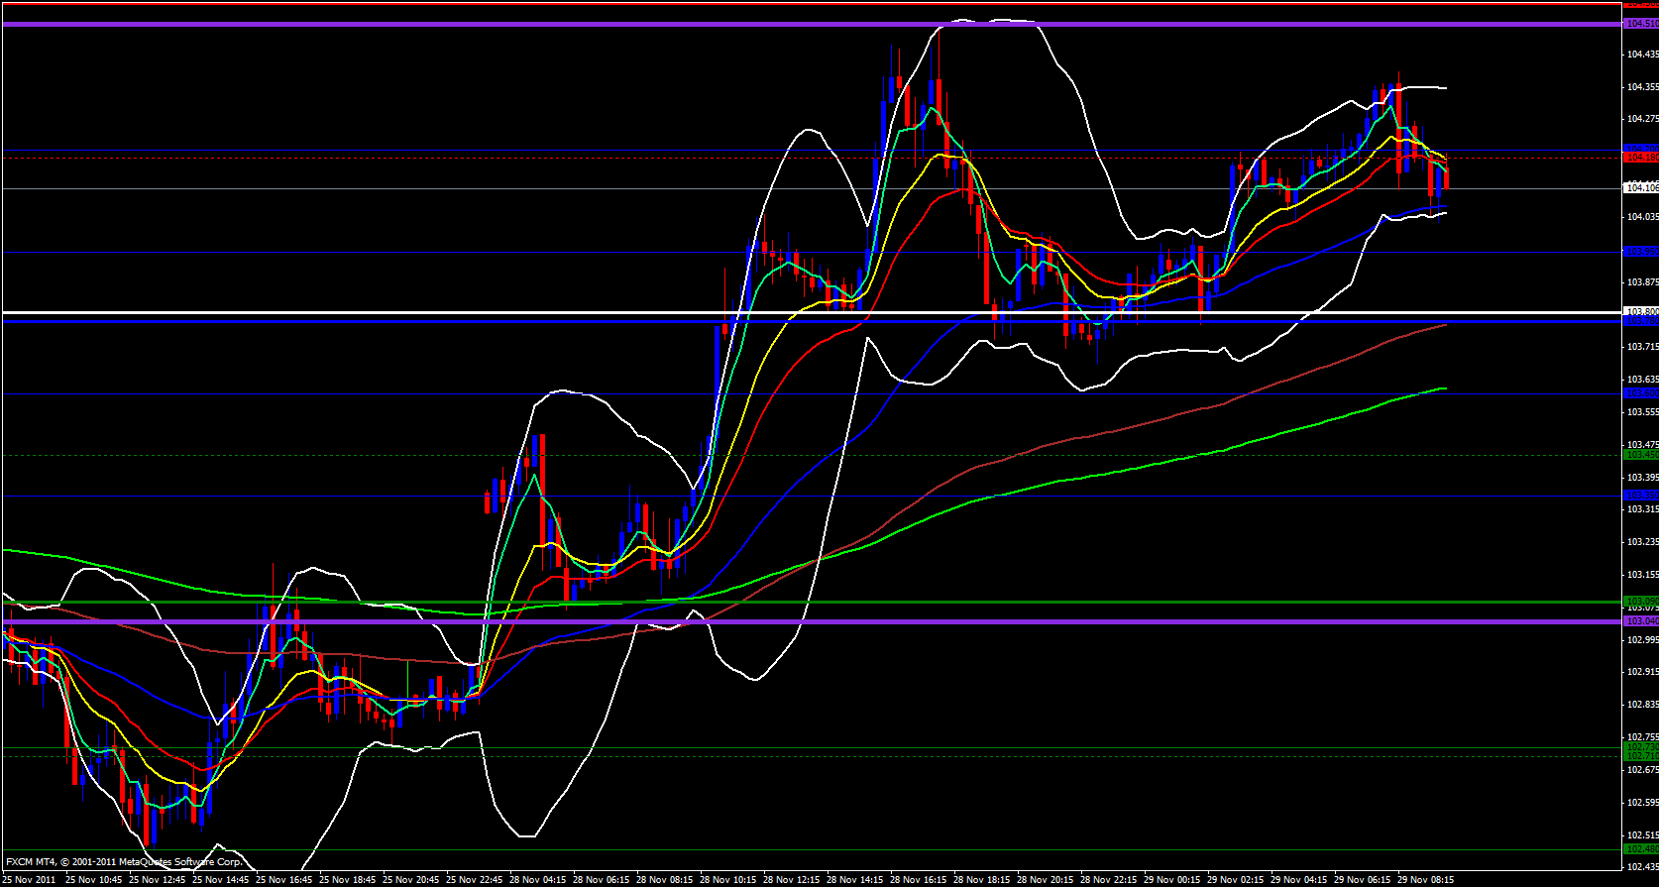Click the purple 103.040 price label
Image resolution: width=1659 pixels, height=887 pixels.
(x=1640, y=621)
